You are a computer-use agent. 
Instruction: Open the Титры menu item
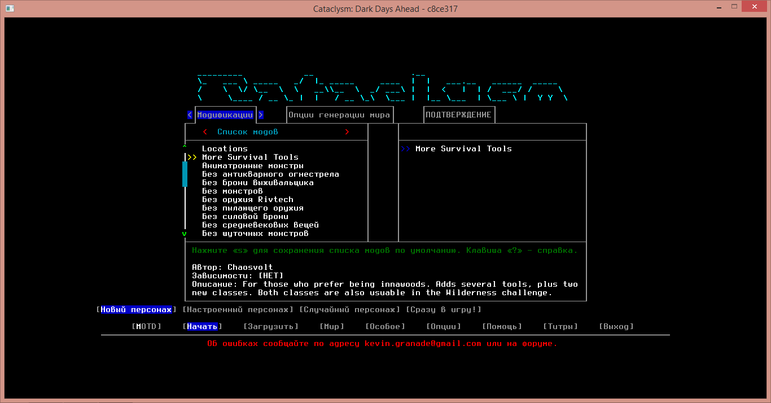coord(560,326)
